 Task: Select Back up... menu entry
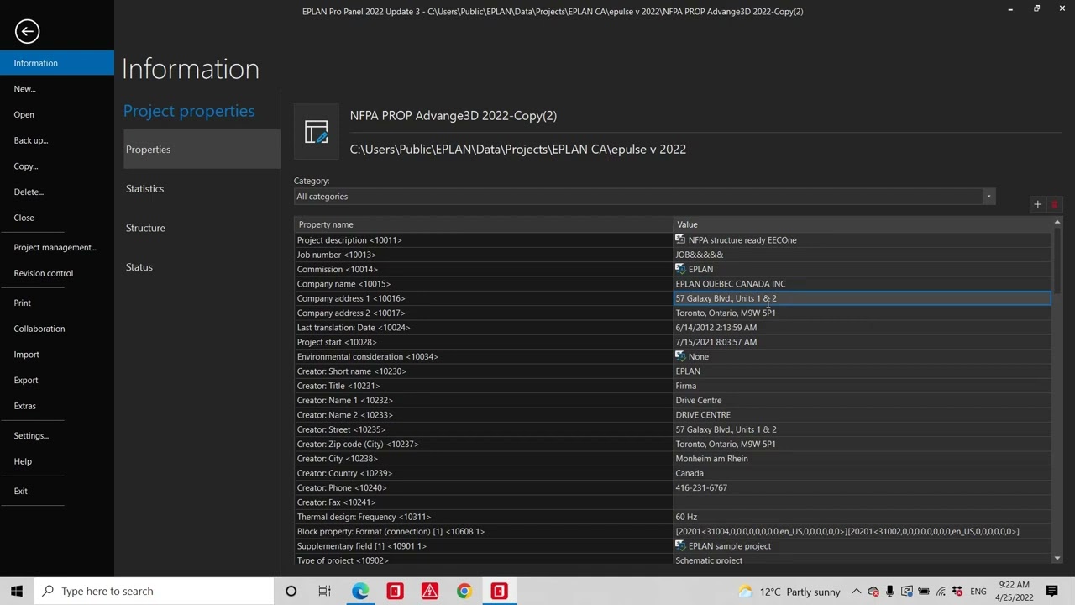31,140
